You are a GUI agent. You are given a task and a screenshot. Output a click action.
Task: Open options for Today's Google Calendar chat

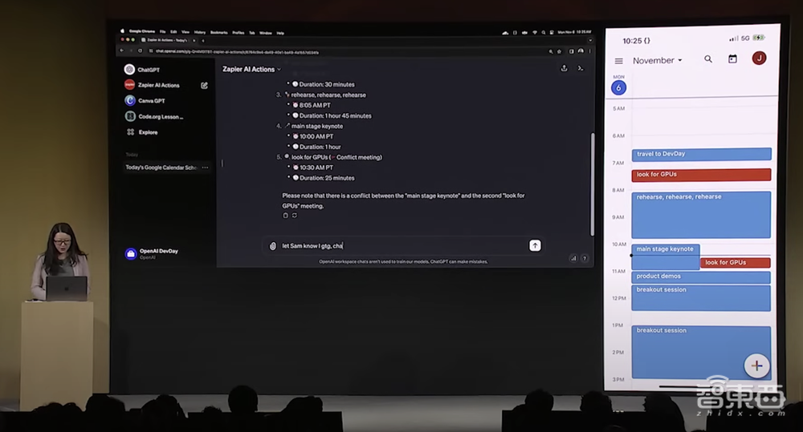[x=206, y=168]
